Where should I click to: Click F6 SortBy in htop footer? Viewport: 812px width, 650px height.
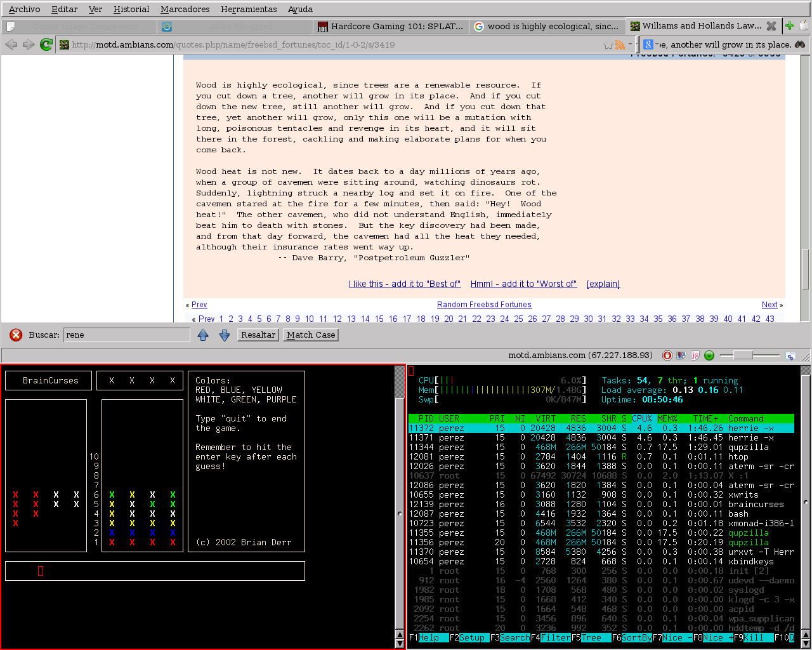632,638
